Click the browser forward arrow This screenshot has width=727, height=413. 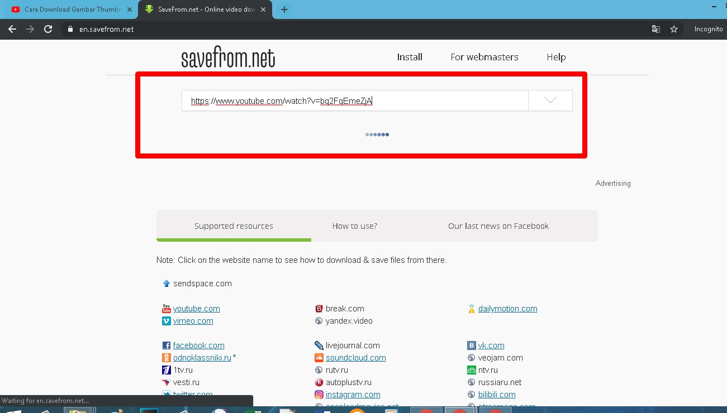click(30, 29)
